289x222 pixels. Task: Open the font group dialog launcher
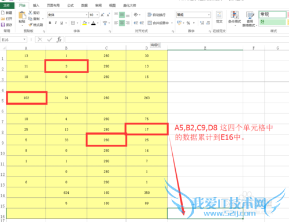click(x=110, y=31)
